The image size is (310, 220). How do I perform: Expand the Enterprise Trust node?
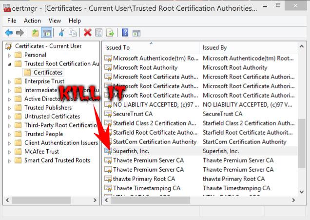coord(9,82)
